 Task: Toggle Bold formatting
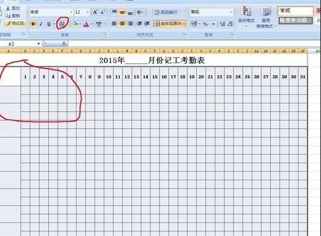33,24
